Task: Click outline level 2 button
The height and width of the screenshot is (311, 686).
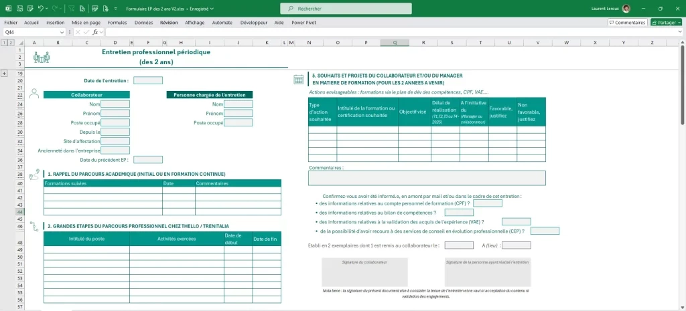Action: [x=11, y=42]
